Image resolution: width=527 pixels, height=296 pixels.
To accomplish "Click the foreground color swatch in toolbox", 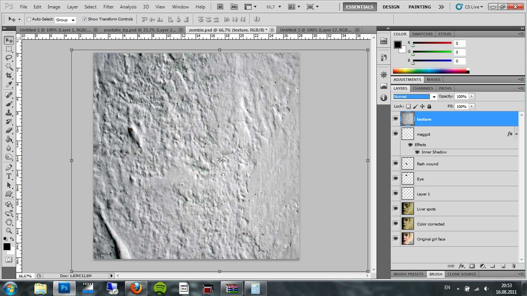I will [7, 247].
